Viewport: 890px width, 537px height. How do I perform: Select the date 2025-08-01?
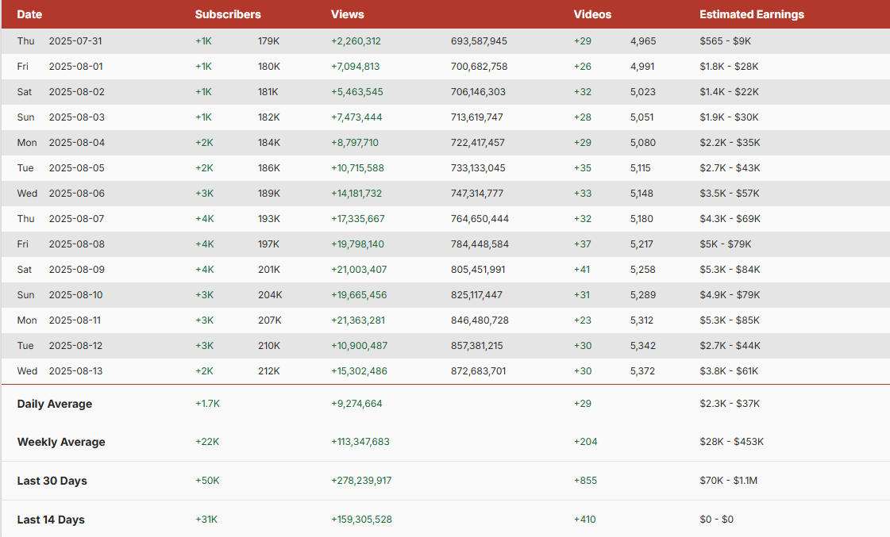coord(76,67)
